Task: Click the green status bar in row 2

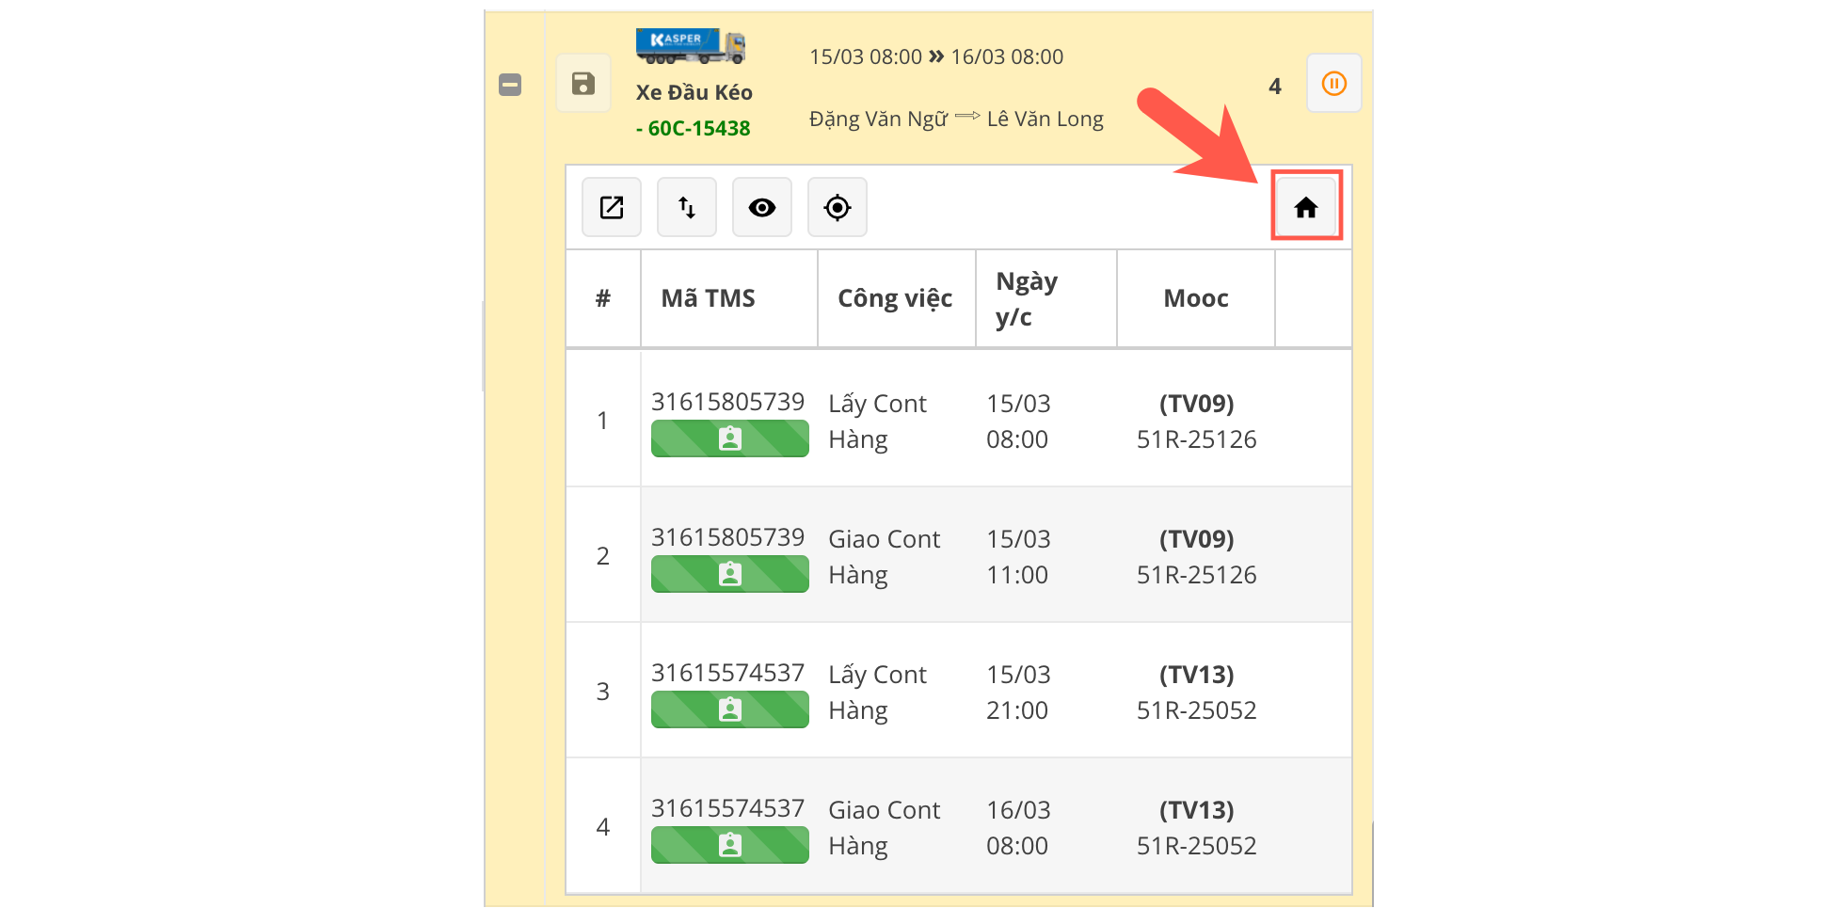Action: click(x=729, y=574)
